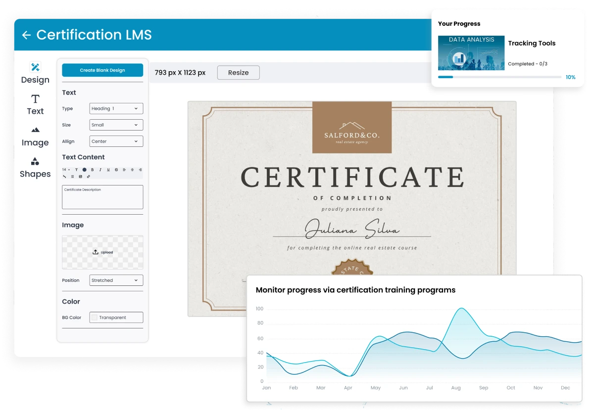Open the Type dropdown set to Heading 1
The height and width of the screenshot is (414, 594).
click(x=116, y=108)
